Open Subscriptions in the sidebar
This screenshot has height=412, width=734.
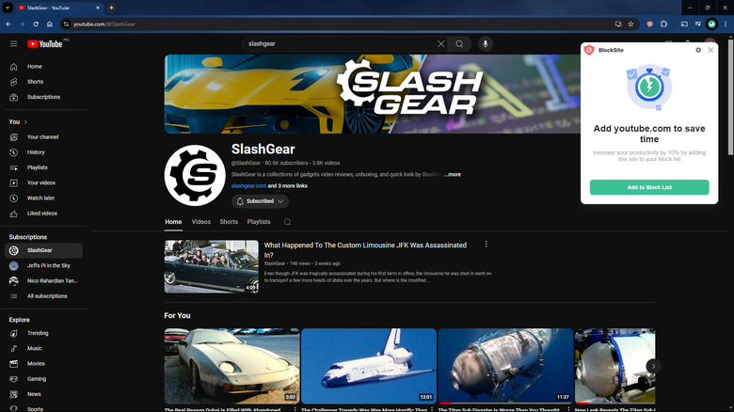[x=43, y=97]
